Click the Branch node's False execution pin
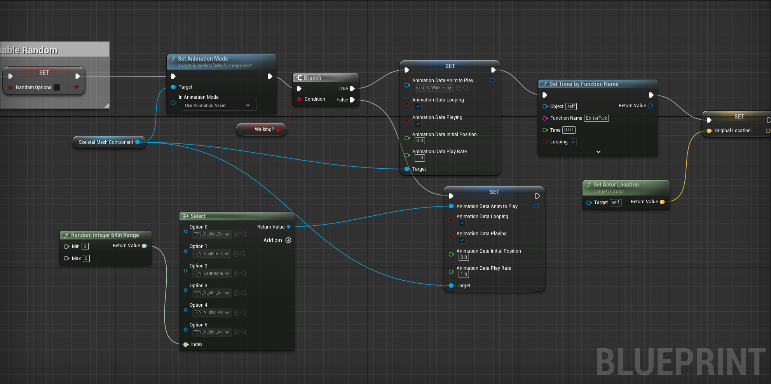This screenshot has width=771, height=384. coord(352,100)
